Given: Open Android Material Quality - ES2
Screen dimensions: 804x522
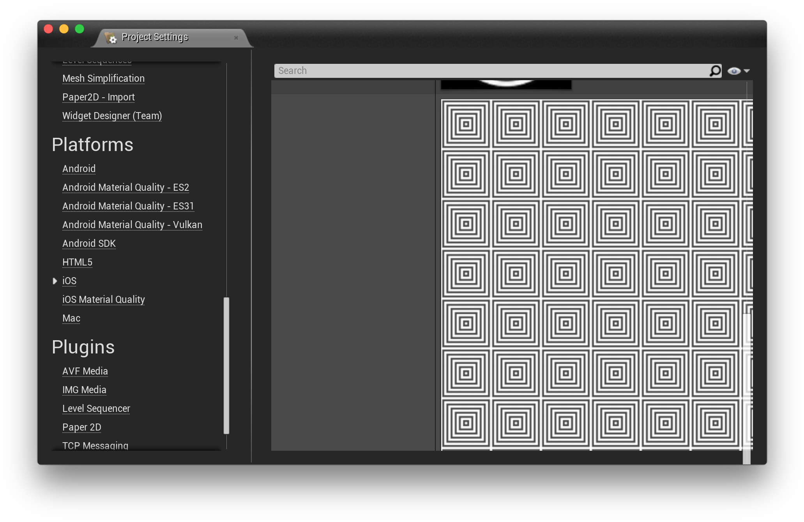Looking at the screenshot, I should click(x=125, y=187).
